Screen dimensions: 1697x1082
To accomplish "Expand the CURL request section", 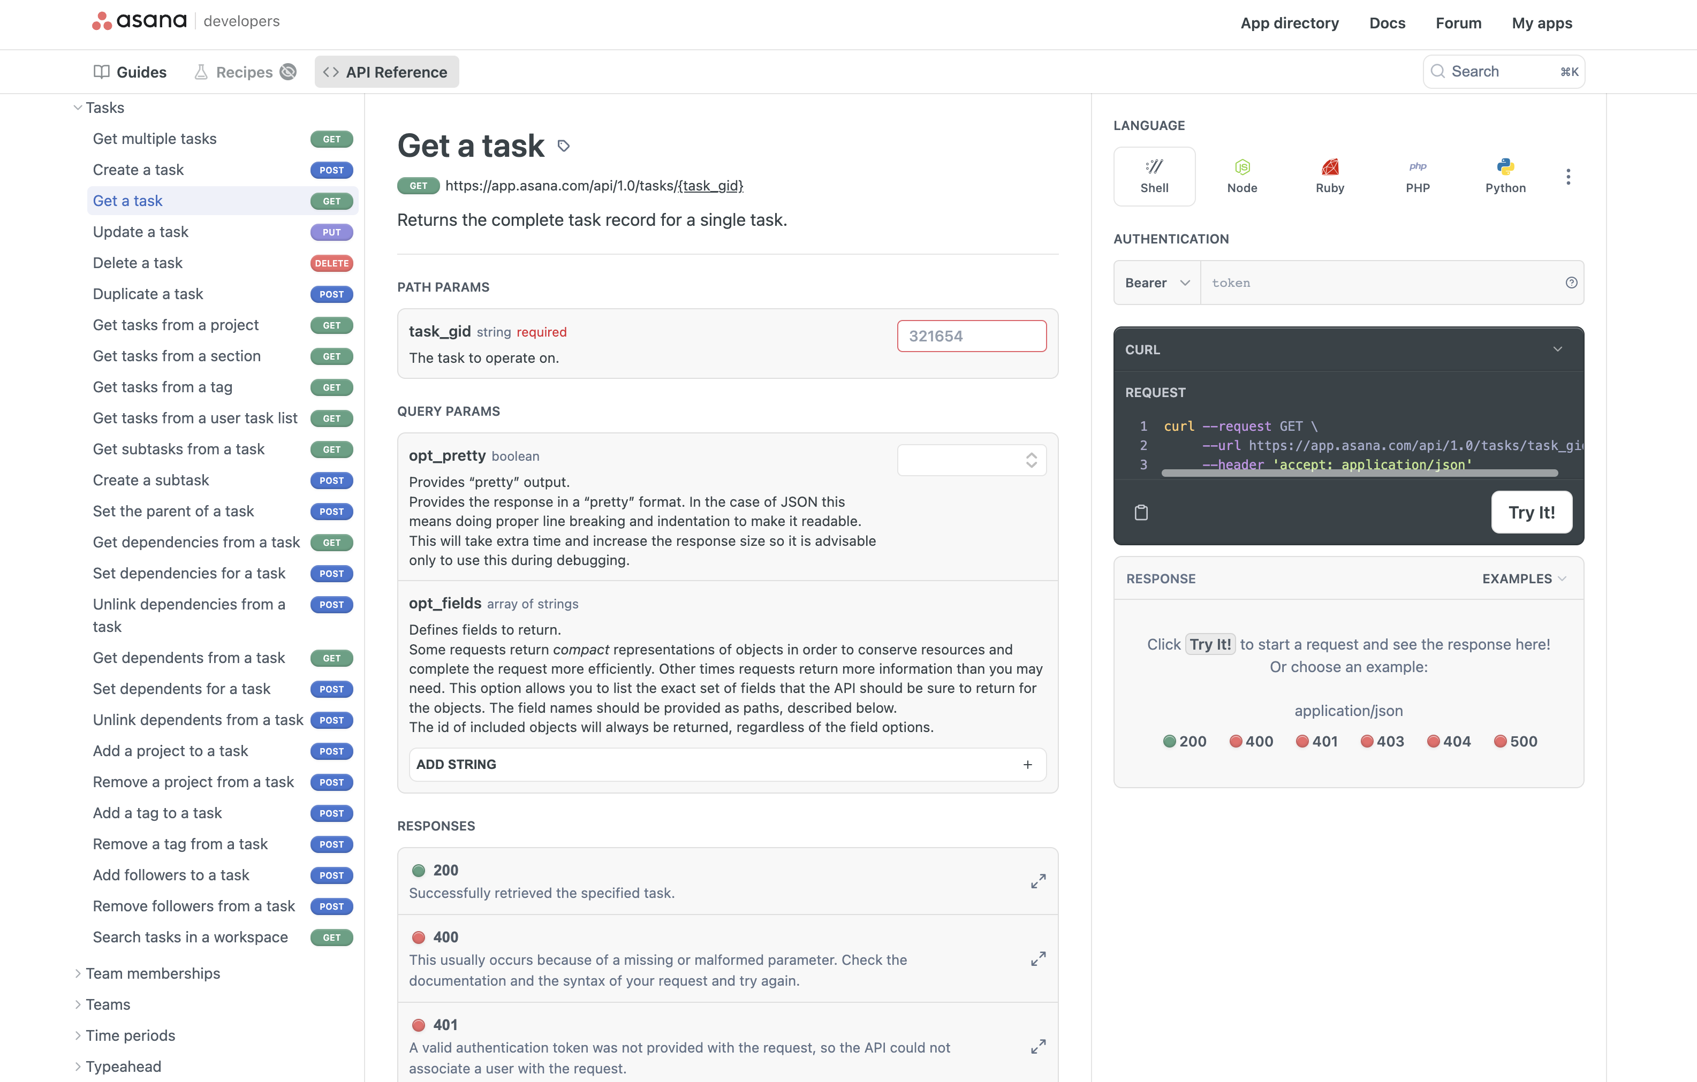I will pos(1560,350).
